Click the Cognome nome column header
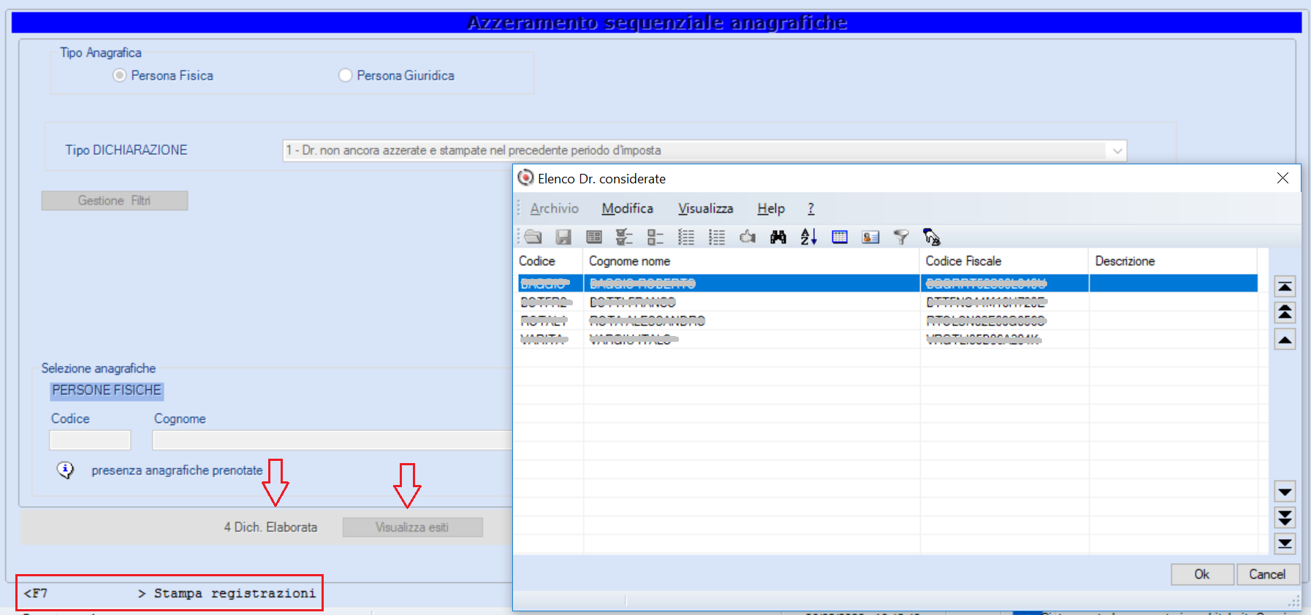 [x=751, y=261]
